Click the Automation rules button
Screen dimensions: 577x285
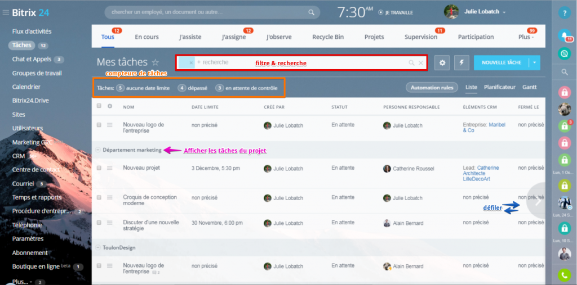(432, 88)
